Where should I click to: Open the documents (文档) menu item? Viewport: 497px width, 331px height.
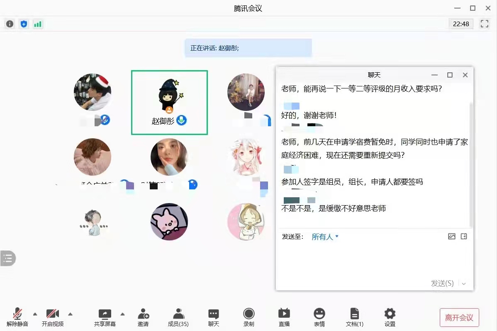point(355,317)
